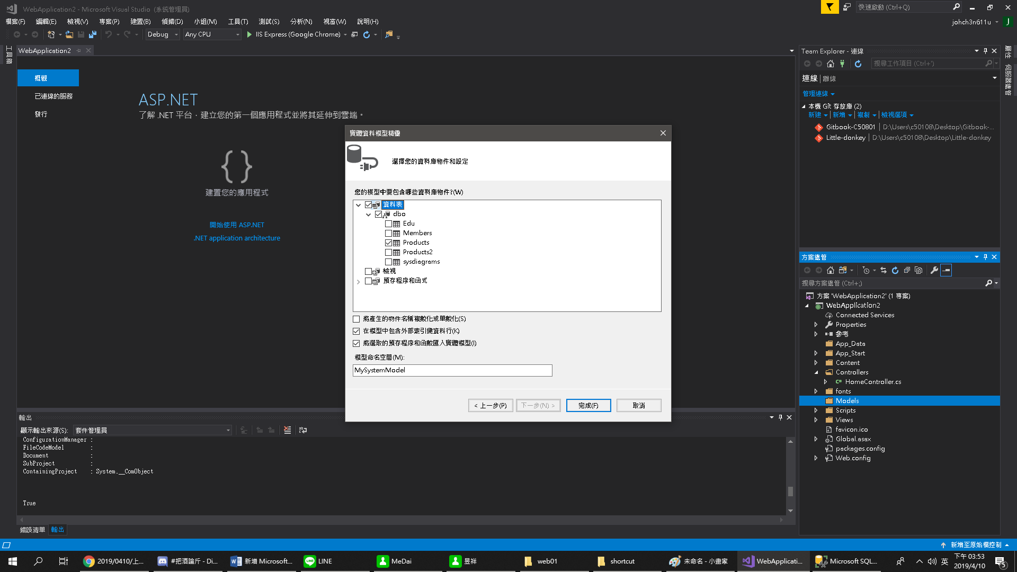The width and height of the screenshot is (1017, 572).
Task: Click the New Project toolbar icon
Action: click(51, 34)
